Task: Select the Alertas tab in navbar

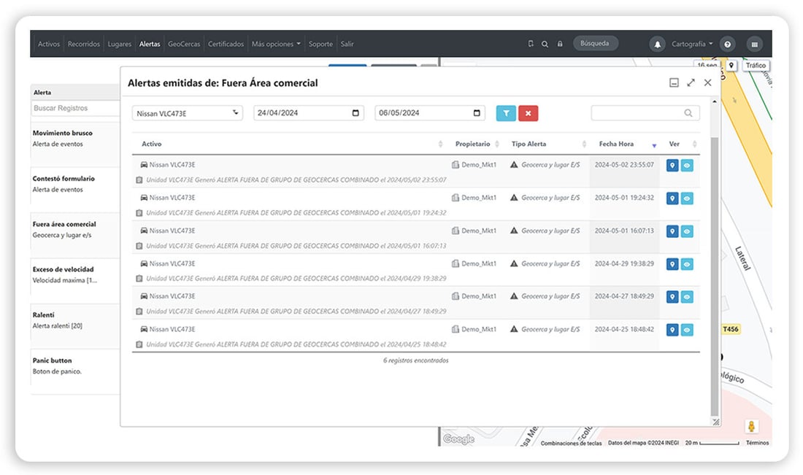Action: click(x=150, y=44)
